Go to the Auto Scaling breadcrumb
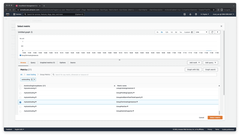Image resolution: width=240 pixels, height=136 pixels. [31, 75]
